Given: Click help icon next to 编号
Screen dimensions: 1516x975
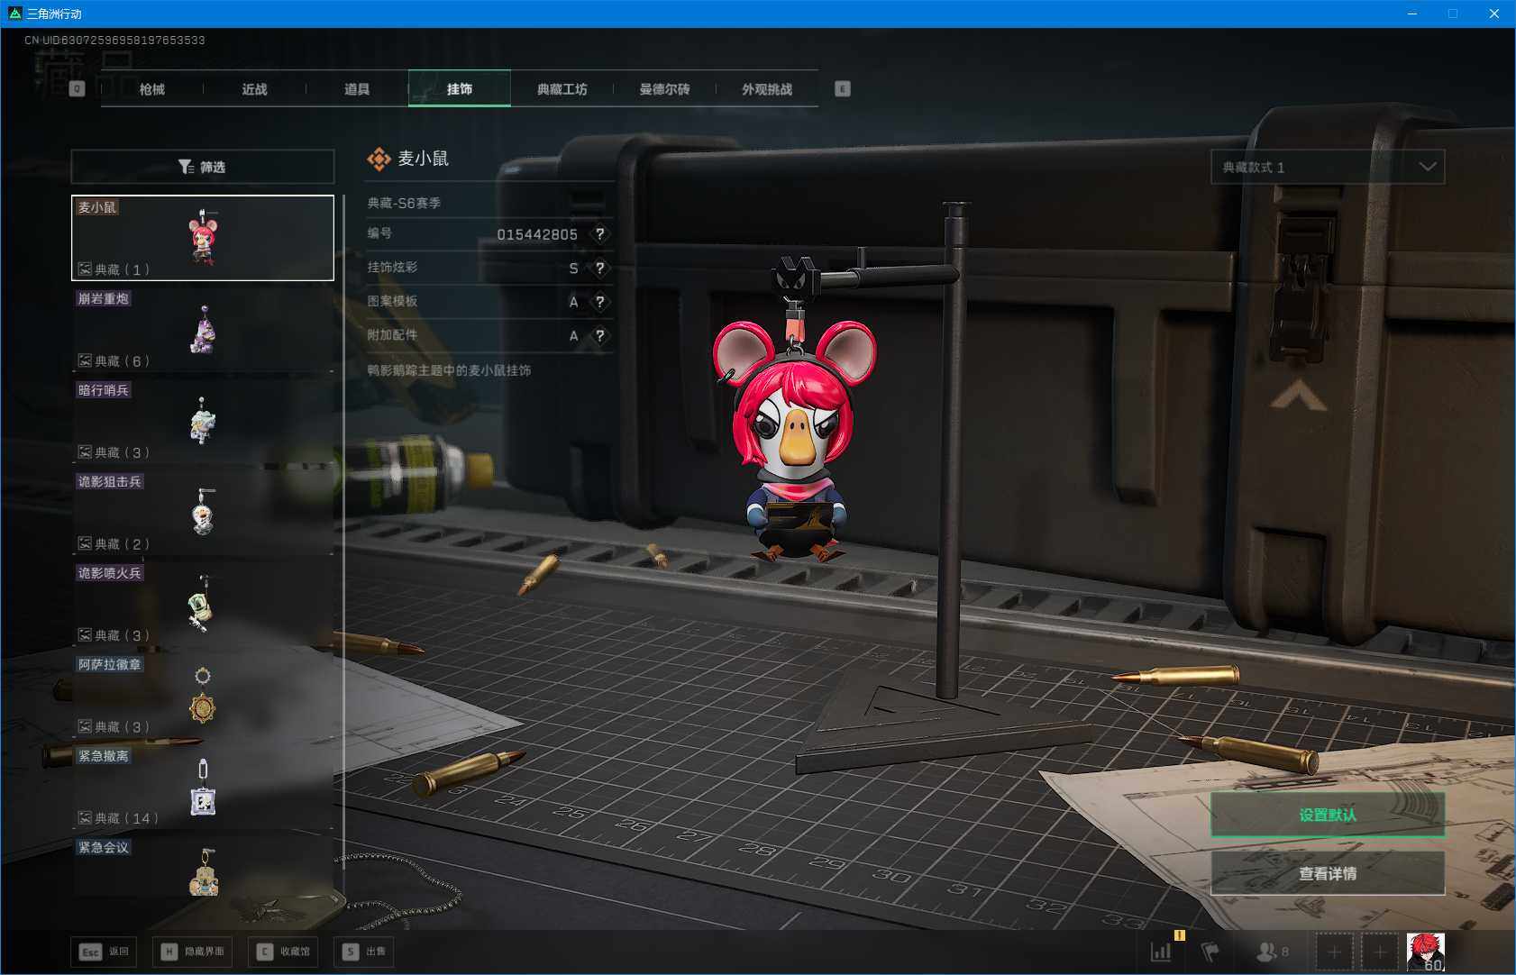Looking at the screenshot, I should click(600, 234).
